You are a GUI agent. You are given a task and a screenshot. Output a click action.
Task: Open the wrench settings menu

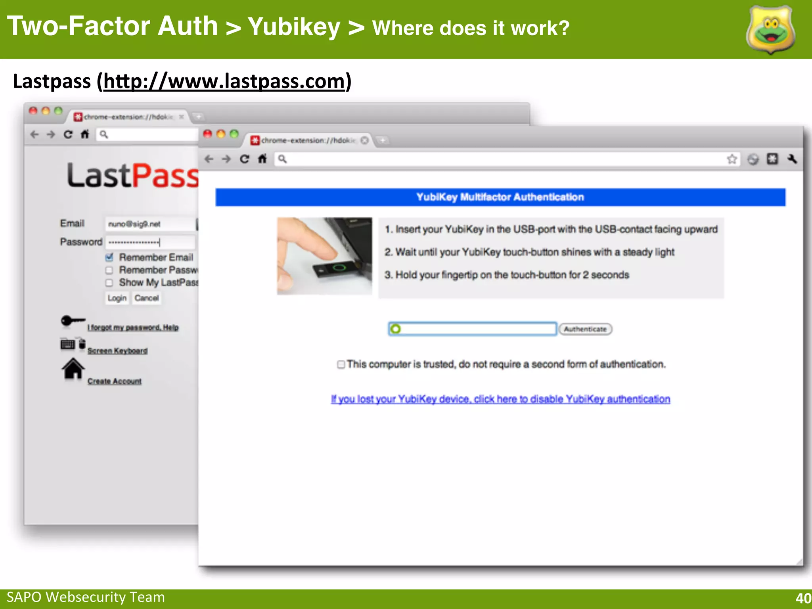(x=792, y=159)
